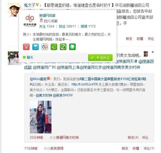Open 关注 1304 following count
The height and width of the screenshot is (153, 161).
(47, 26)
